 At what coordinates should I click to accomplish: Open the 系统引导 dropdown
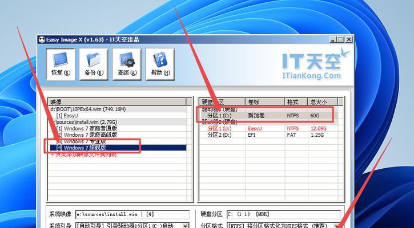tap(186, 226)
